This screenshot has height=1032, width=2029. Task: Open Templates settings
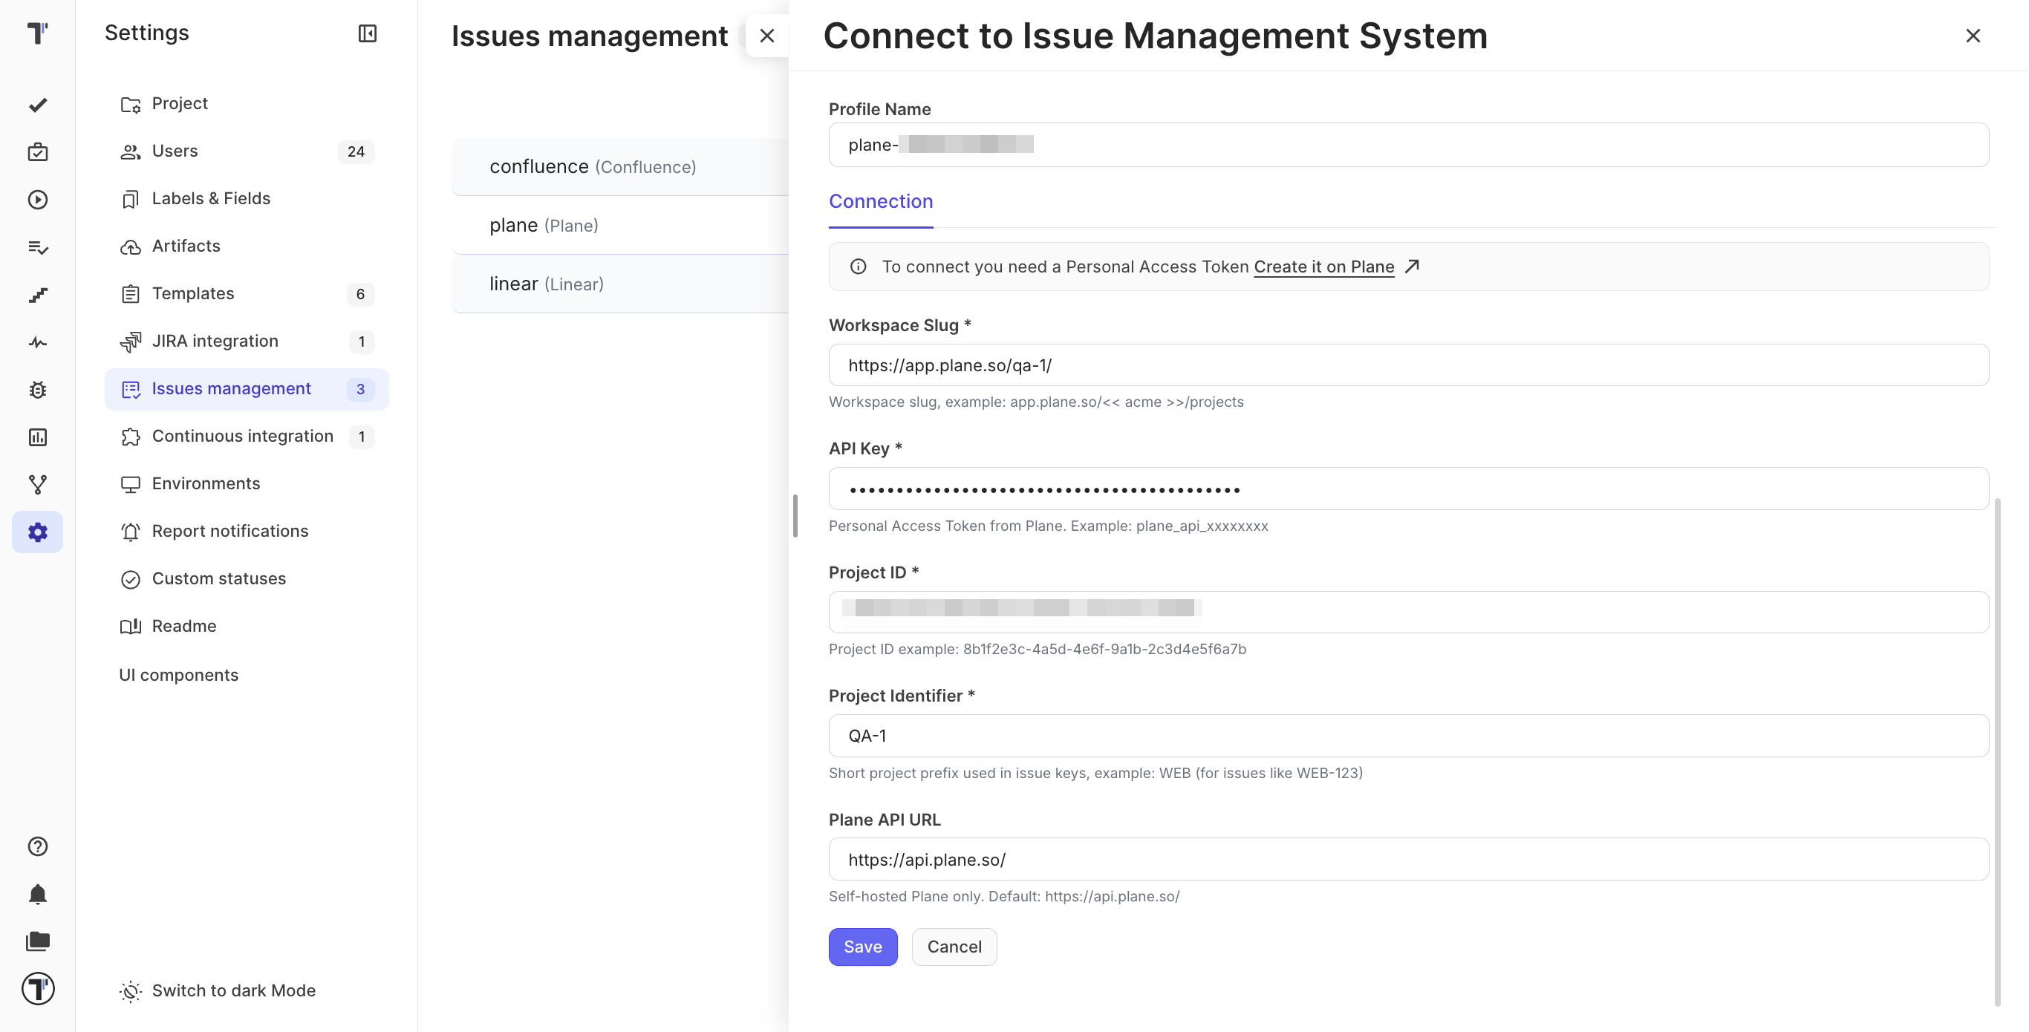click(247, 293)
